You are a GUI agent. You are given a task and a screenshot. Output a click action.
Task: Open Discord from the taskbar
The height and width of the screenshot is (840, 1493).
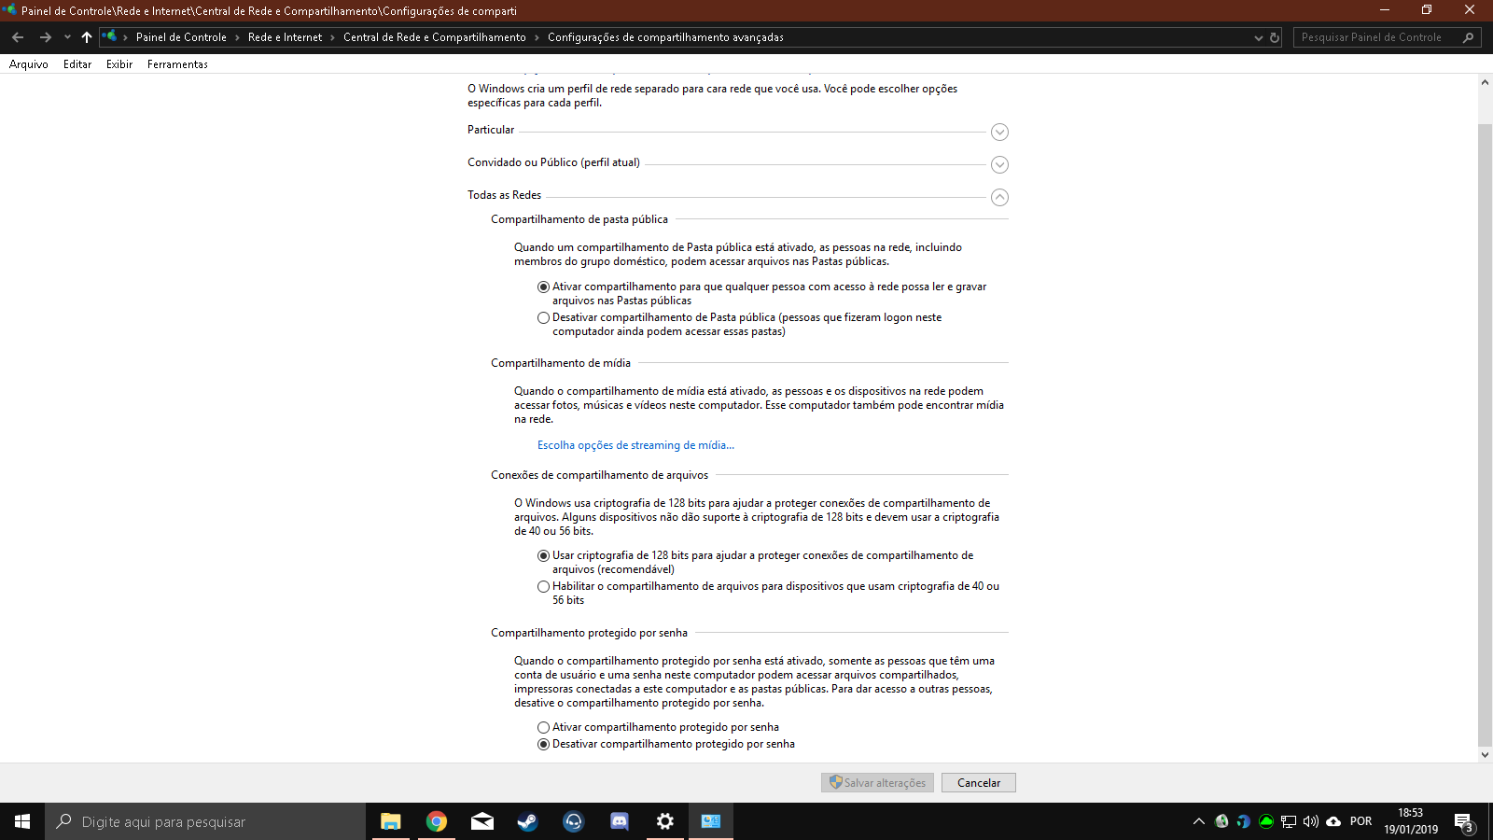tap(619, 821)
